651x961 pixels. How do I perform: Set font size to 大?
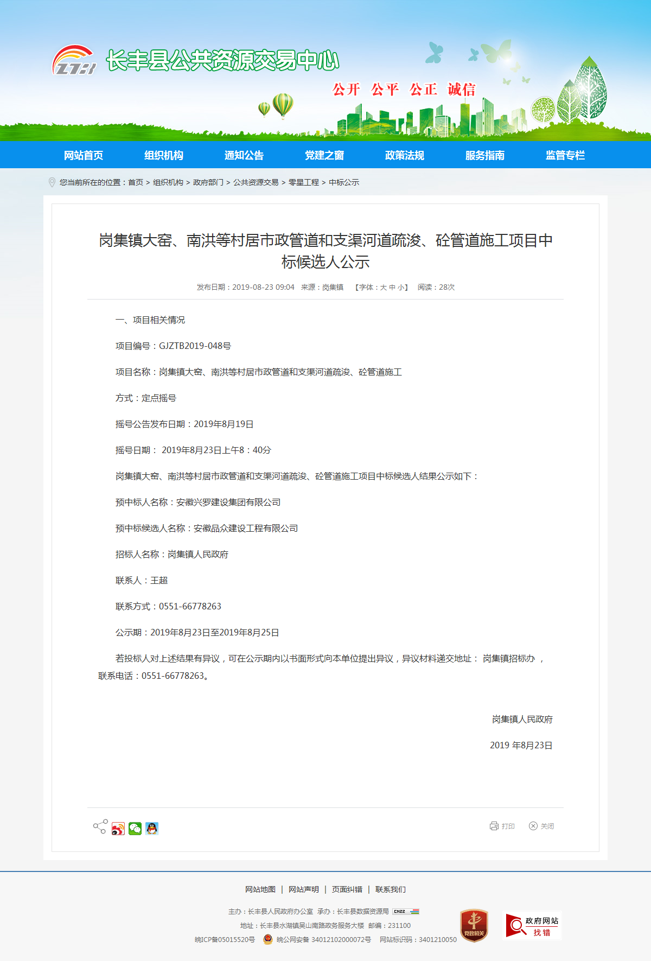click(x=383, y=288)
